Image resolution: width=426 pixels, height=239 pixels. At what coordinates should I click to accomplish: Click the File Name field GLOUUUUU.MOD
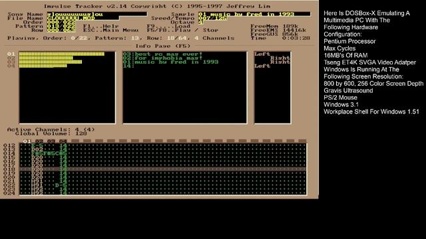pos(83,18)
